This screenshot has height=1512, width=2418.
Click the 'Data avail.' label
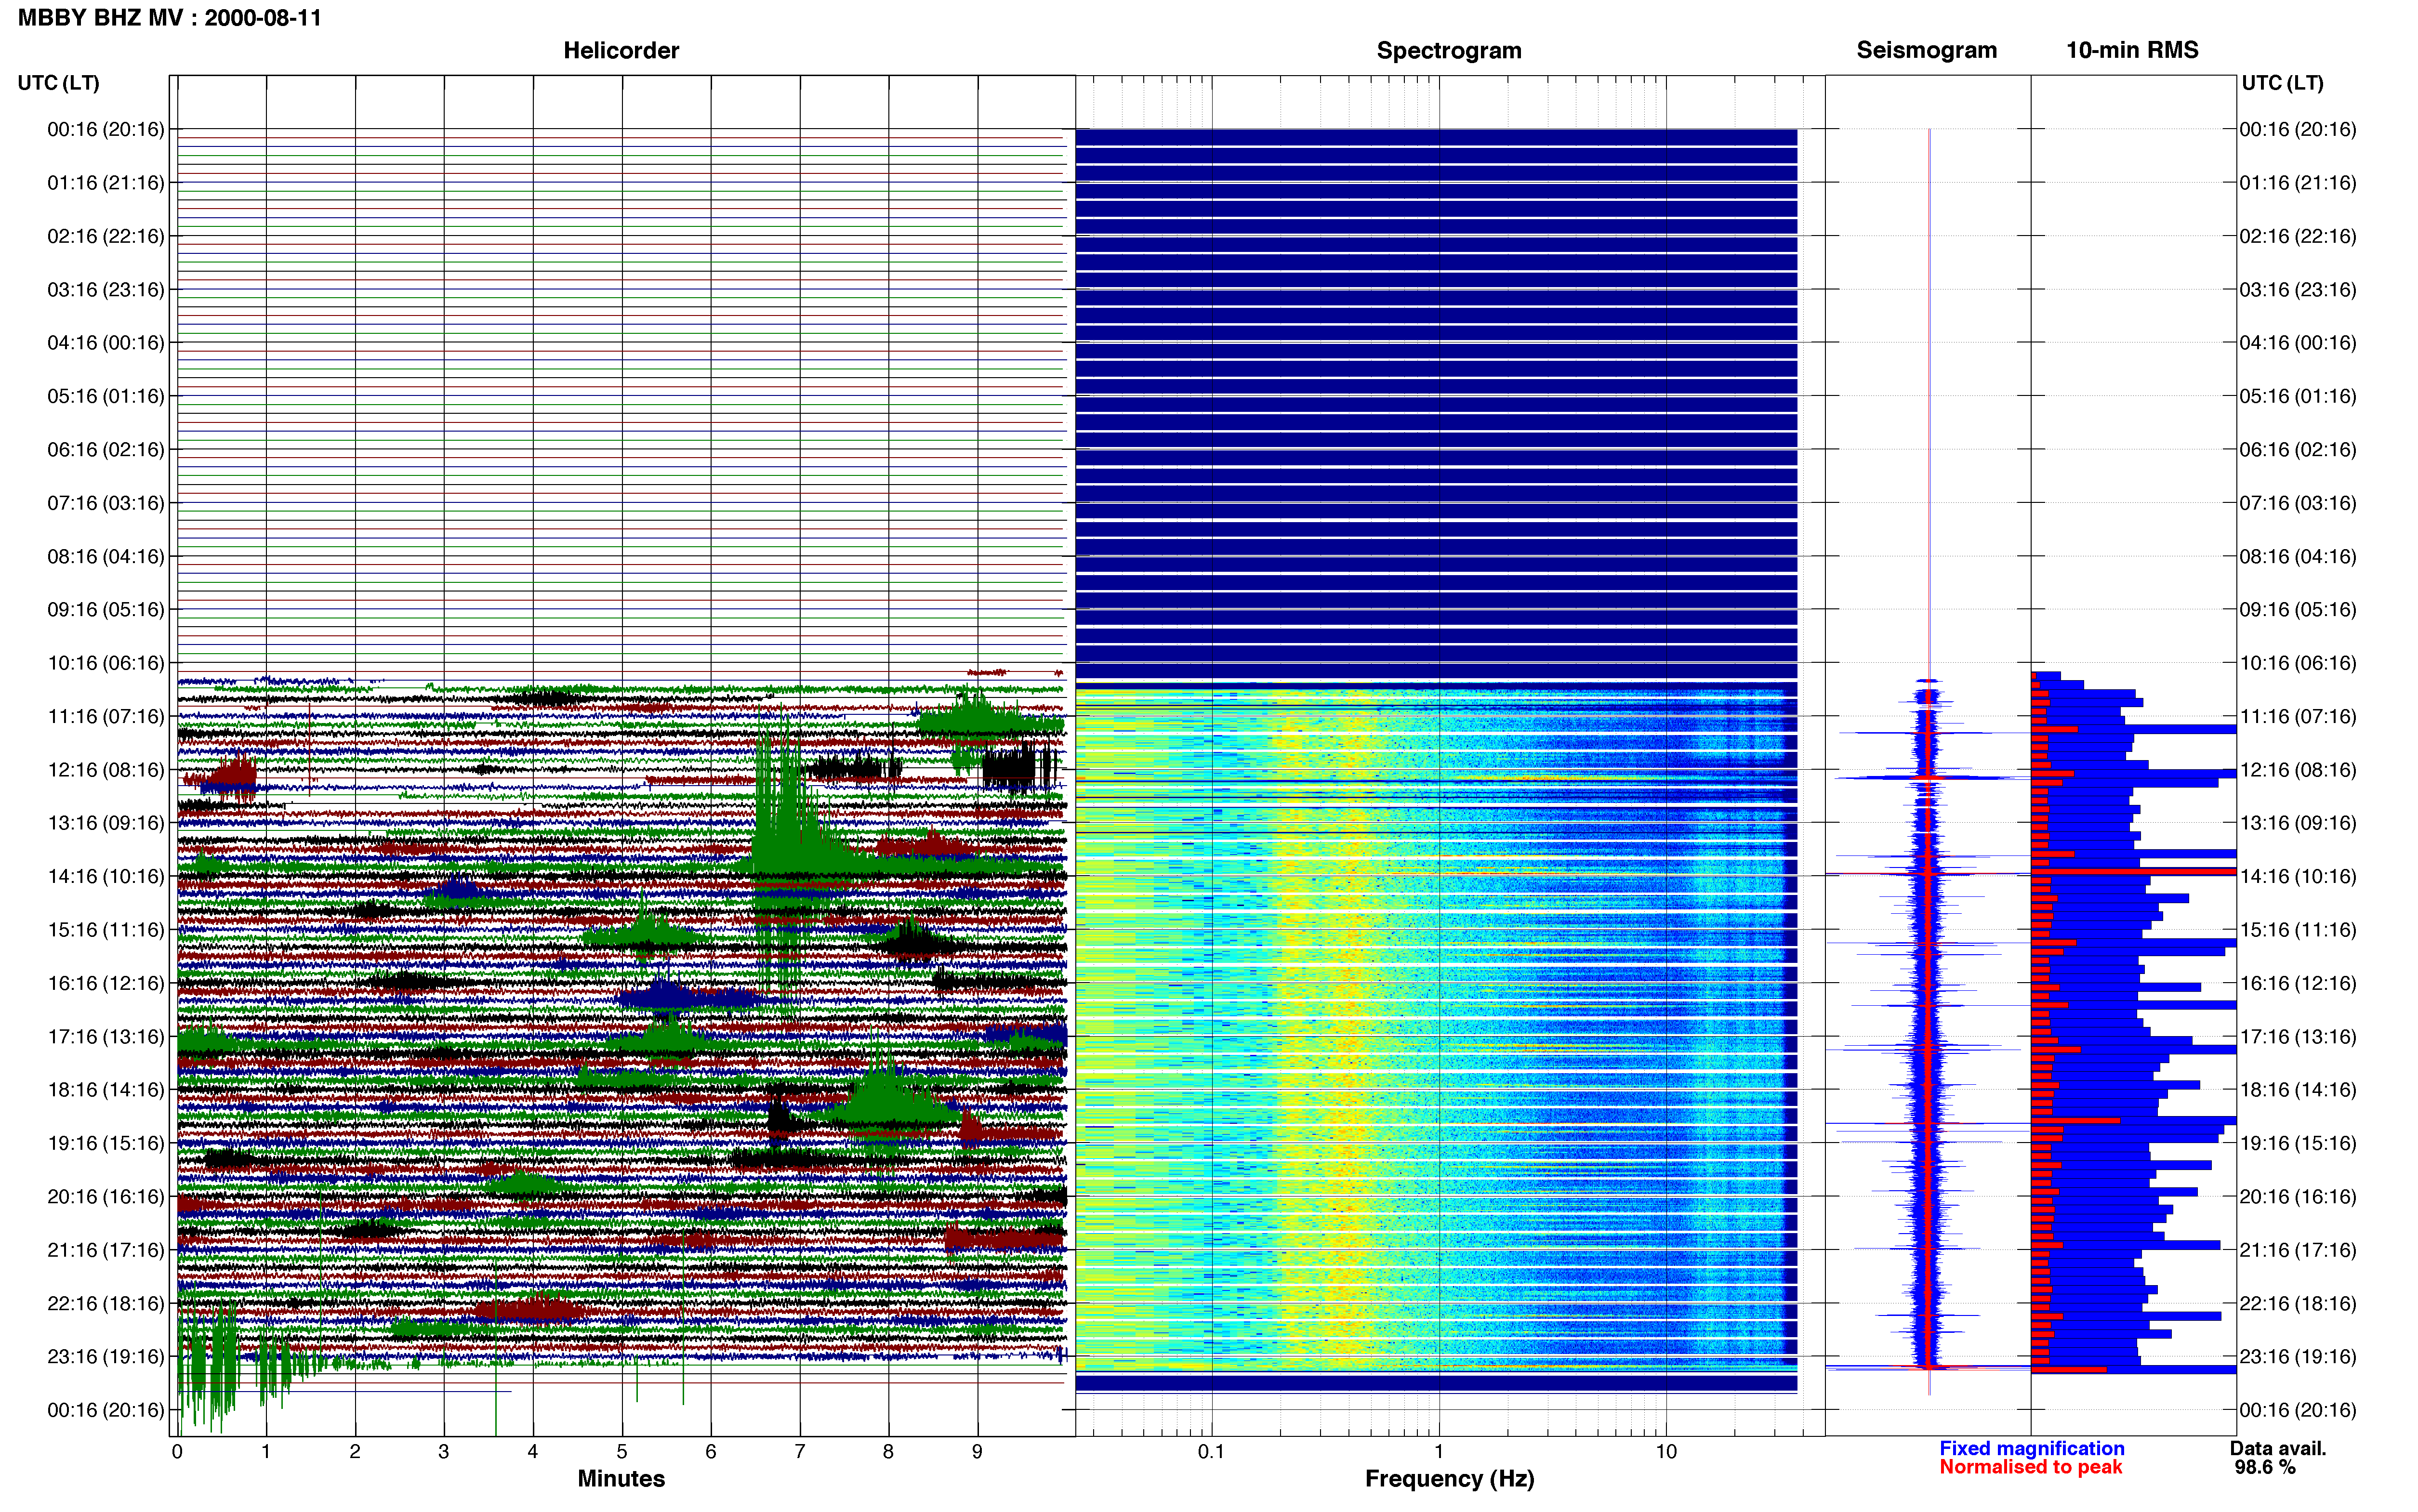2278,1448
